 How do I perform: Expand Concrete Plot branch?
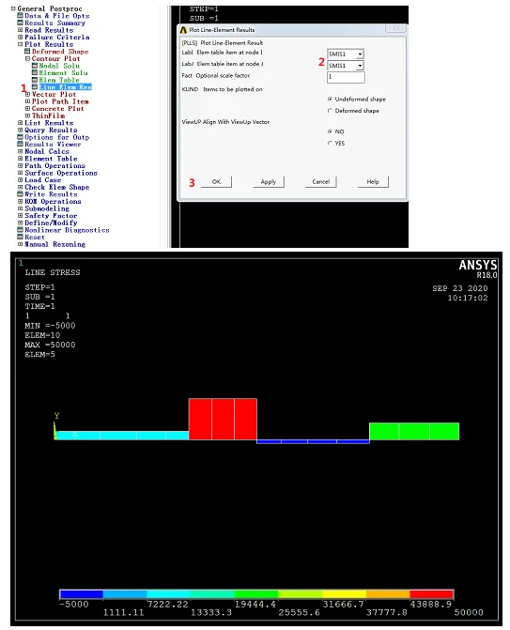(27, 109)
